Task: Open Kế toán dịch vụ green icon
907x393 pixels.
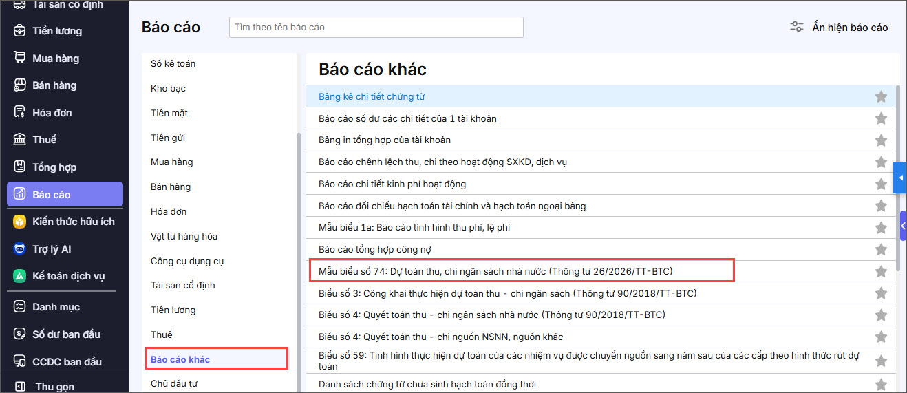Action: point(20,276)
